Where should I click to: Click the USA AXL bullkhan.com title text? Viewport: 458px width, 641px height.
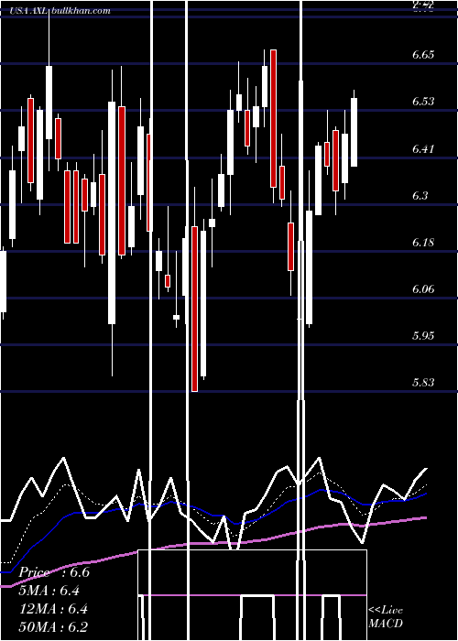click(x=60, y=11)
